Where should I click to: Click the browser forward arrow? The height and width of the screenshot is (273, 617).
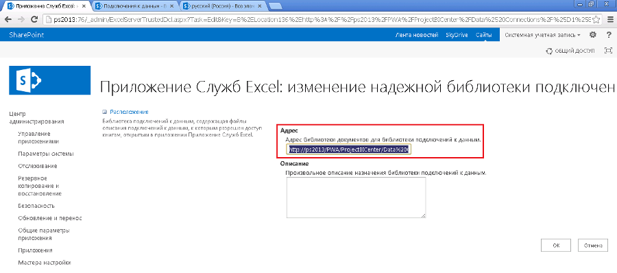(21, 19)
